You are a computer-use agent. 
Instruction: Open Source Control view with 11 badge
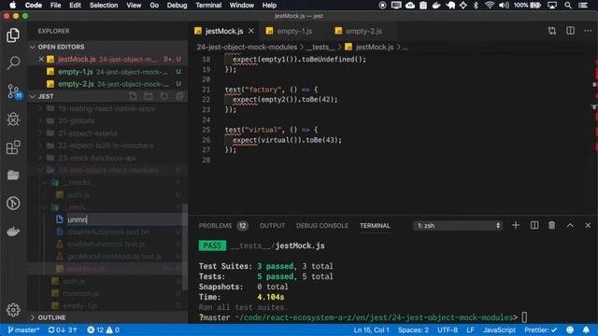(14, 91)
